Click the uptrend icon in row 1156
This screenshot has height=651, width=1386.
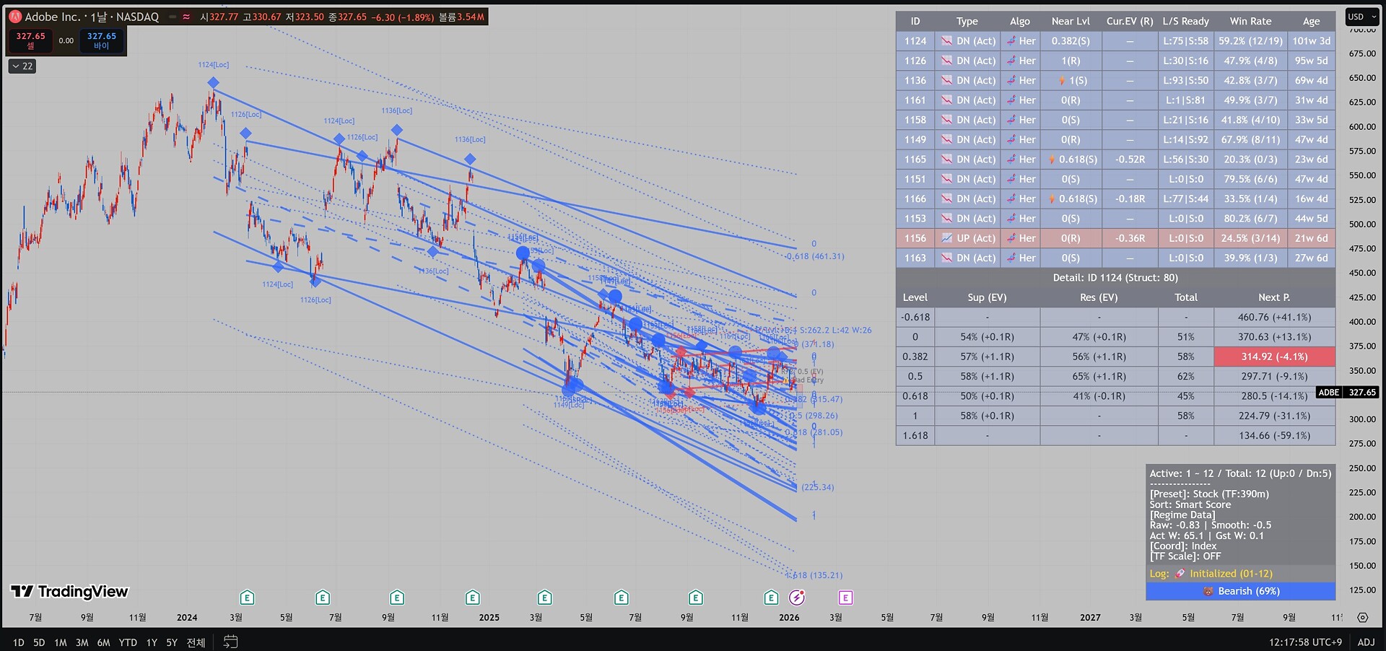pos(946,238)
